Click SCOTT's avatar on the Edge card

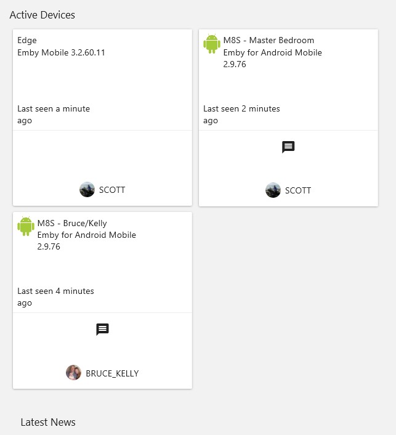point(87,190)
